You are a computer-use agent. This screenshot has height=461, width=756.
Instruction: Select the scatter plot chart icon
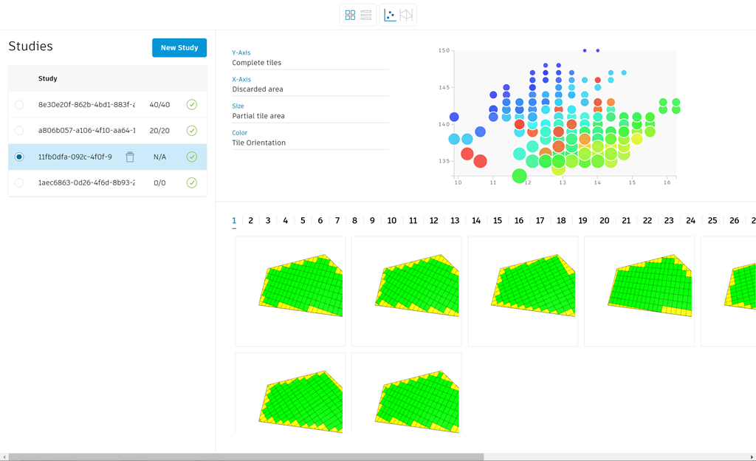(390, 15)
